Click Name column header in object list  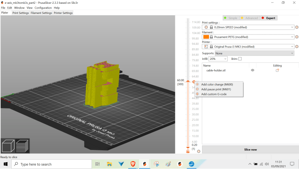[x=207, y=65]
